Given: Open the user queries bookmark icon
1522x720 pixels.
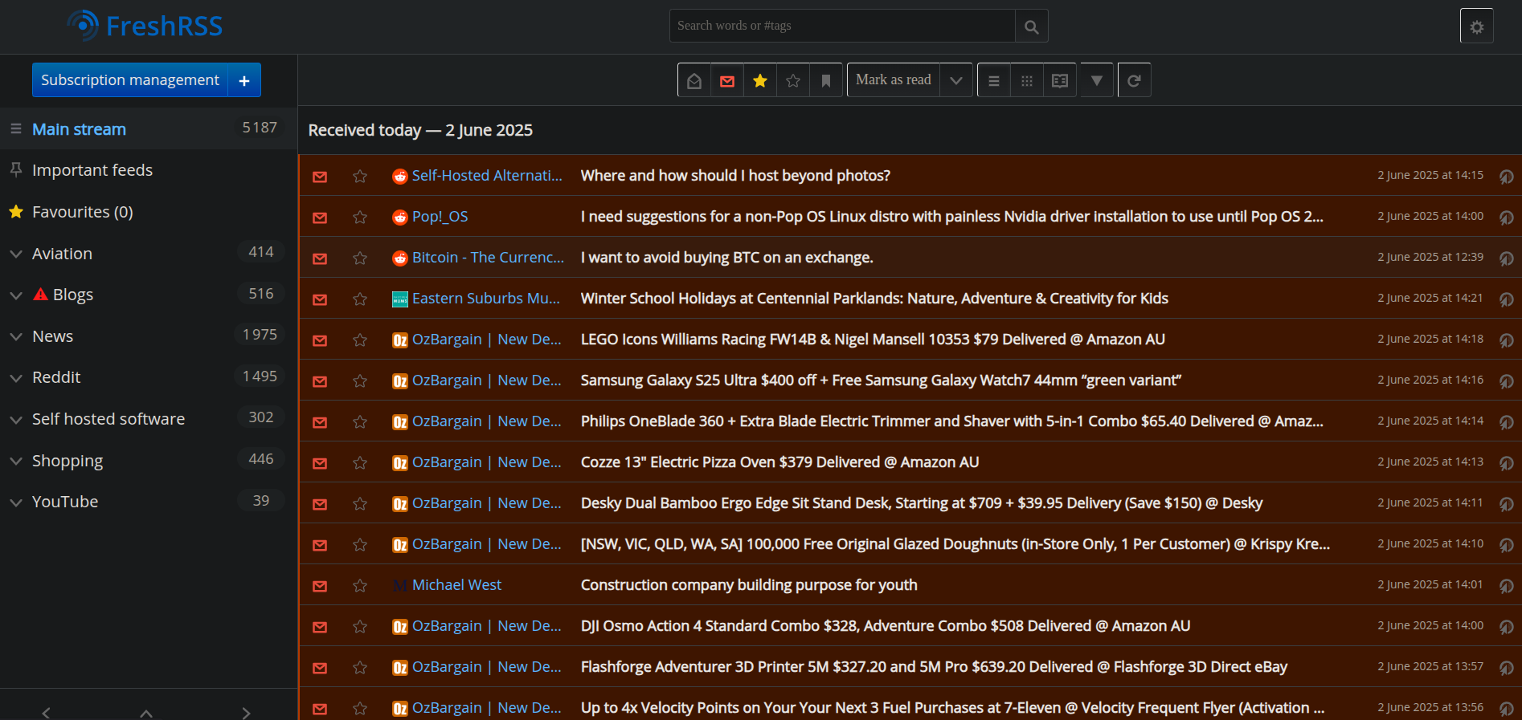Looking at the screenshot, I should [826, 80].
